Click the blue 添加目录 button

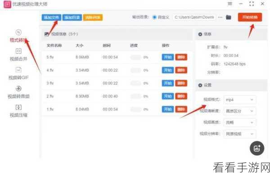pos(72,18)
